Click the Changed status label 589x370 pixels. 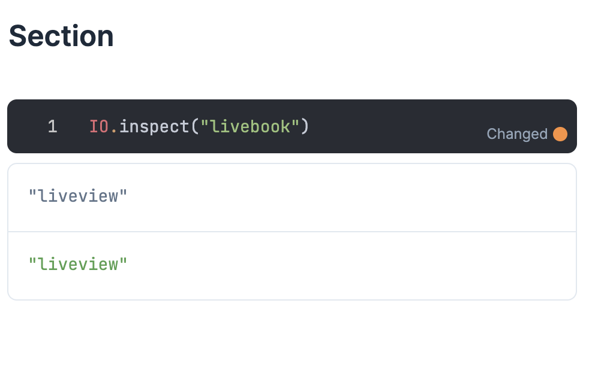point(516,134)
